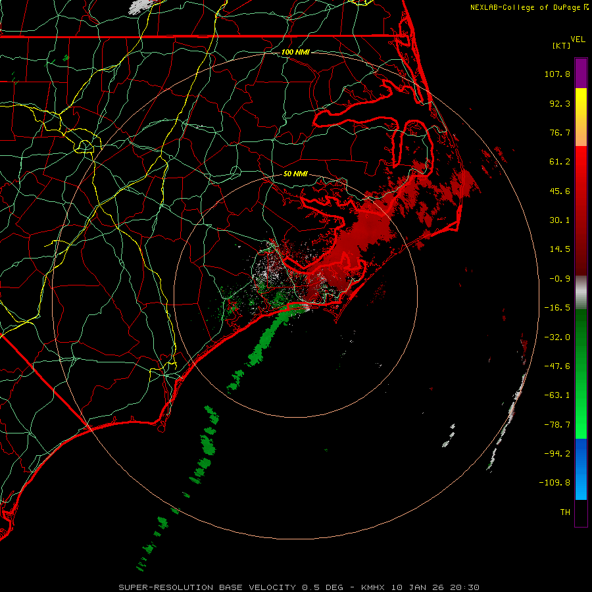
Task: Click the purple segment of velocity color bar
Action: 581,73
